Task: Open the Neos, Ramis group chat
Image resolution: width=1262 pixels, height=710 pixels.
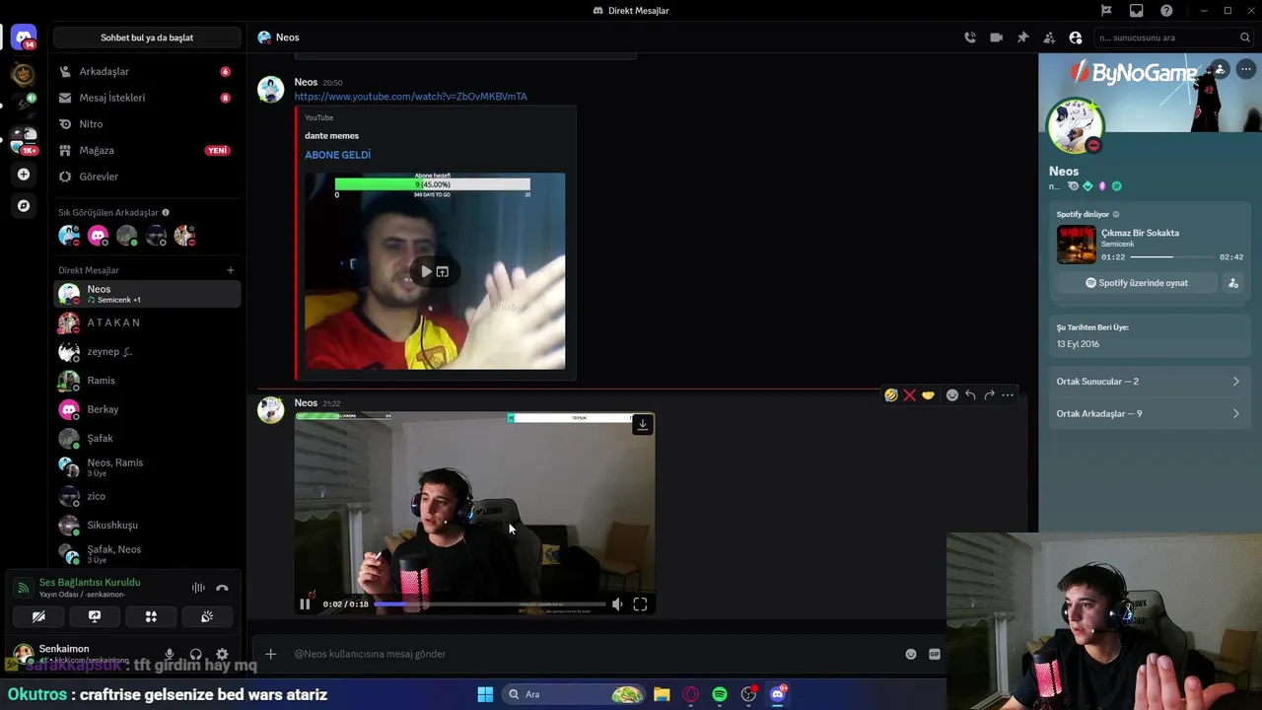Action: point(147,467)
